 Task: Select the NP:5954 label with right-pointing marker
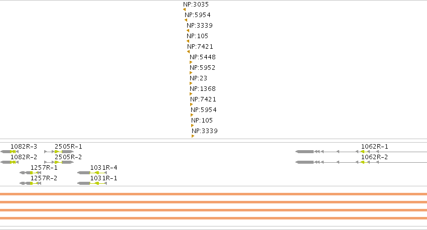point(204,110)
